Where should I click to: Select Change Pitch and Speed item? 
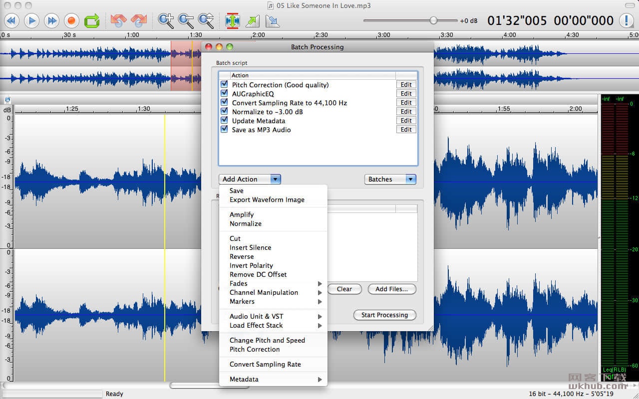coord(273,340)
